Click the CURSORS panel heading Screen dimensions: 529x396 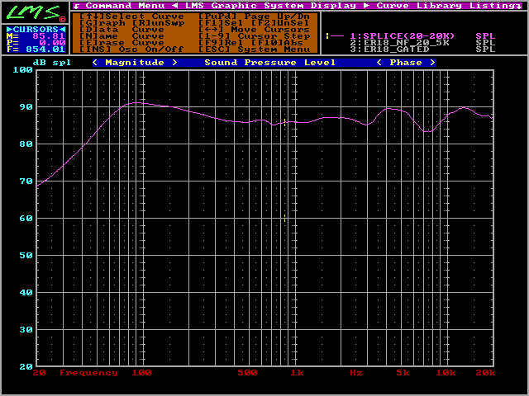(36, 30)
